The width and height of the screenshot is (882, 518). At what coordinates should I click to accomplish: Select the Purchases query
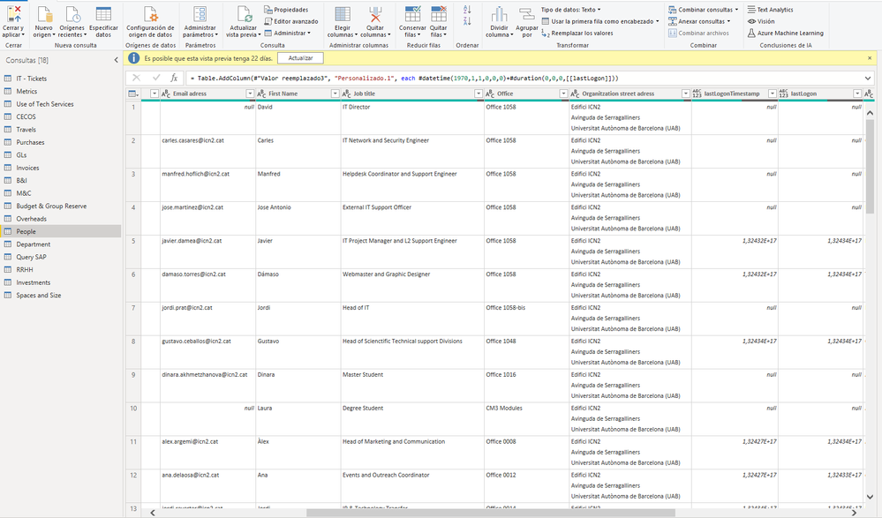click(x=61, y=142)
